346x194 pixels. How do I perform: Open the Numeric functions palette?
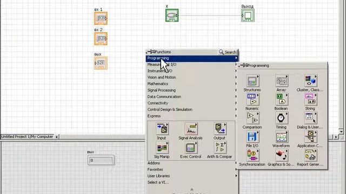tap(252, 99)
